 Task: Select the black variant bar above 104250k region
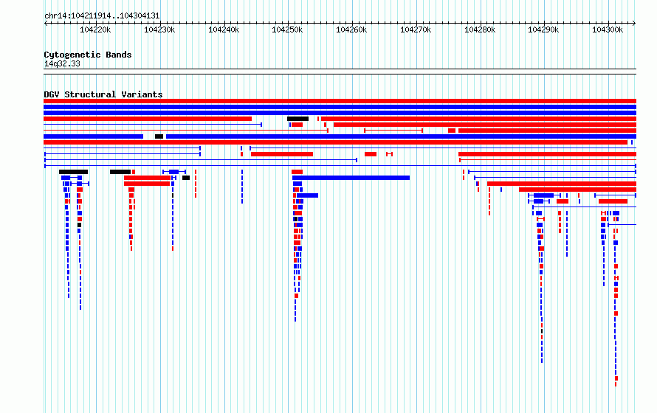pos(298,119)
